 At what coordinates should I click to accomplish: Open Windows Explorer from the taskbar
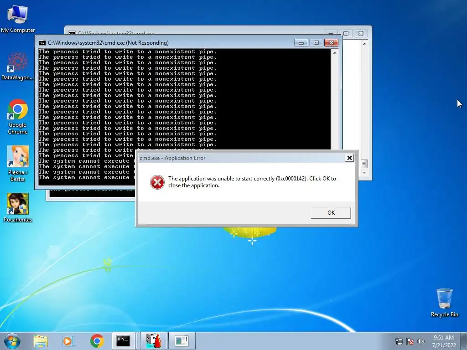41,341
